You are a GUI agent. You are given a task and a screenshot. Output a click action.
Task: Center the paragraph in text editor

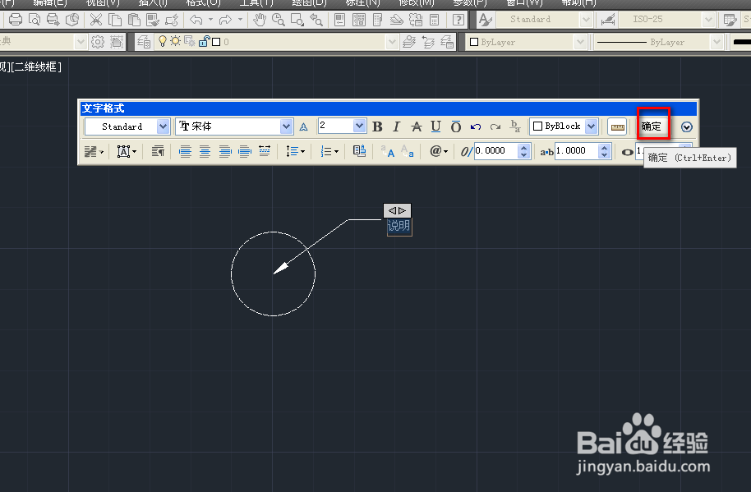[x=205, y=152]
